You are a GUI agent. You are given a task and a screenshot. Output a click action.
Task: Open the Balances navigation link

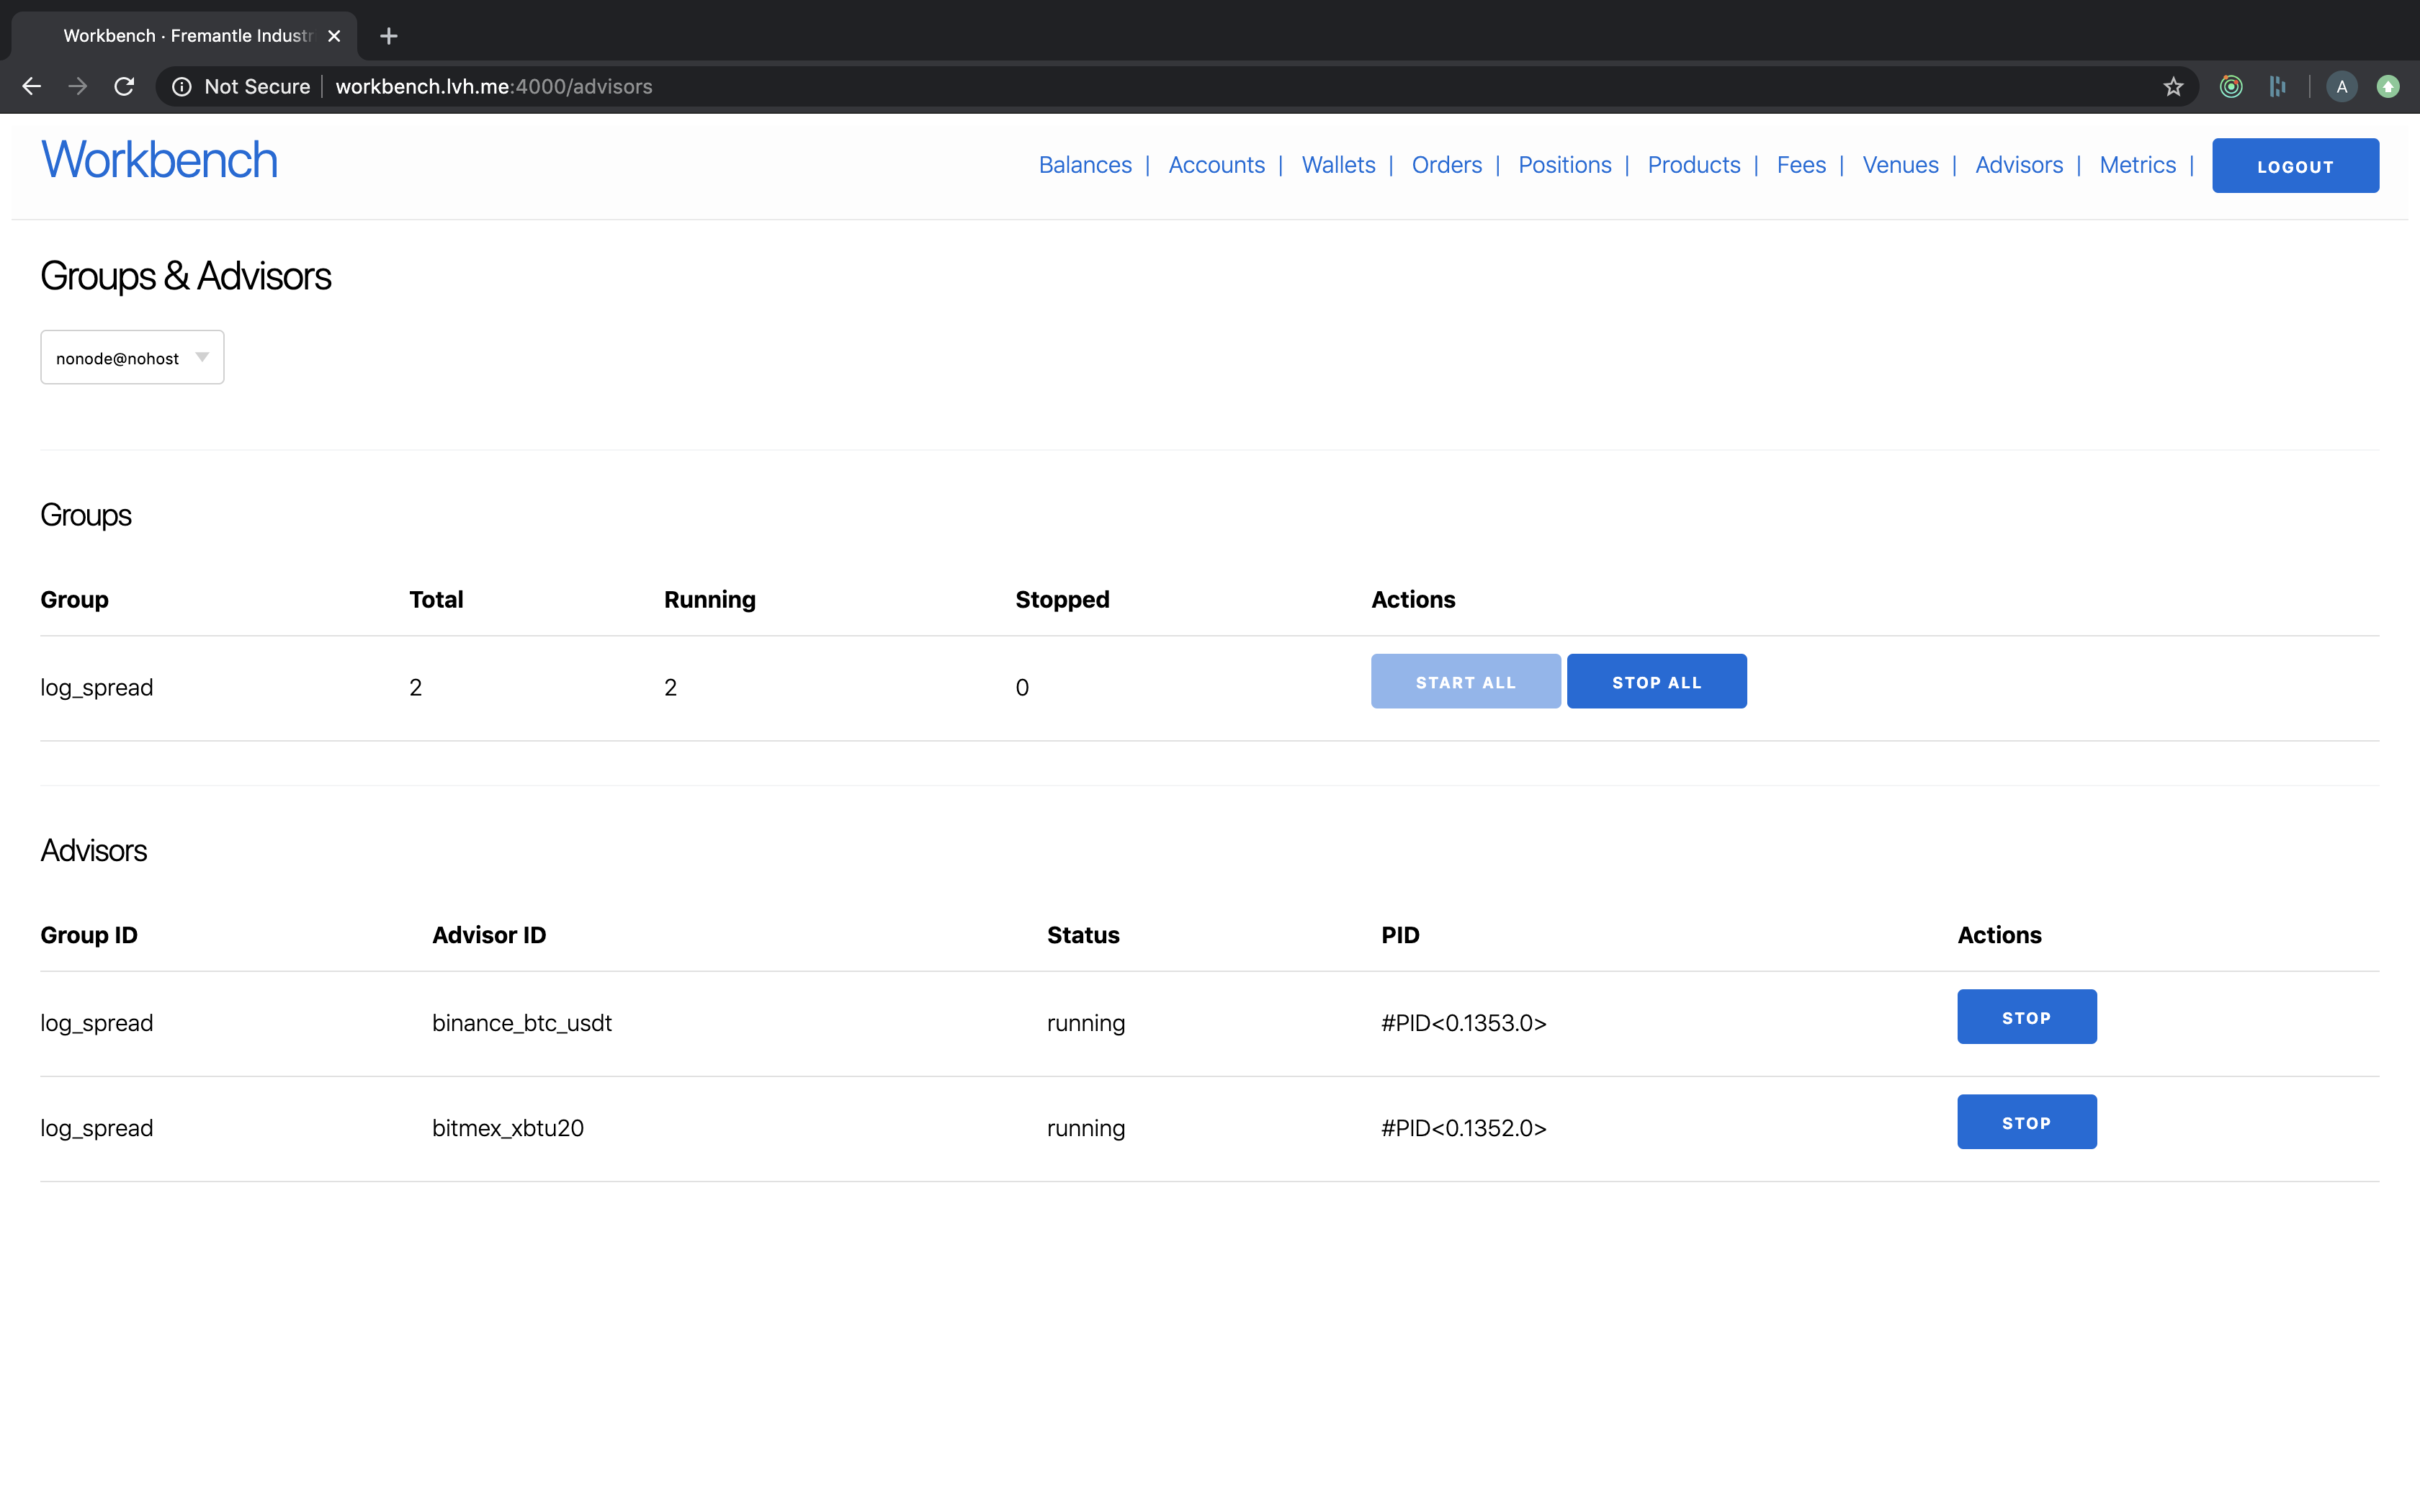point(1085,165)
